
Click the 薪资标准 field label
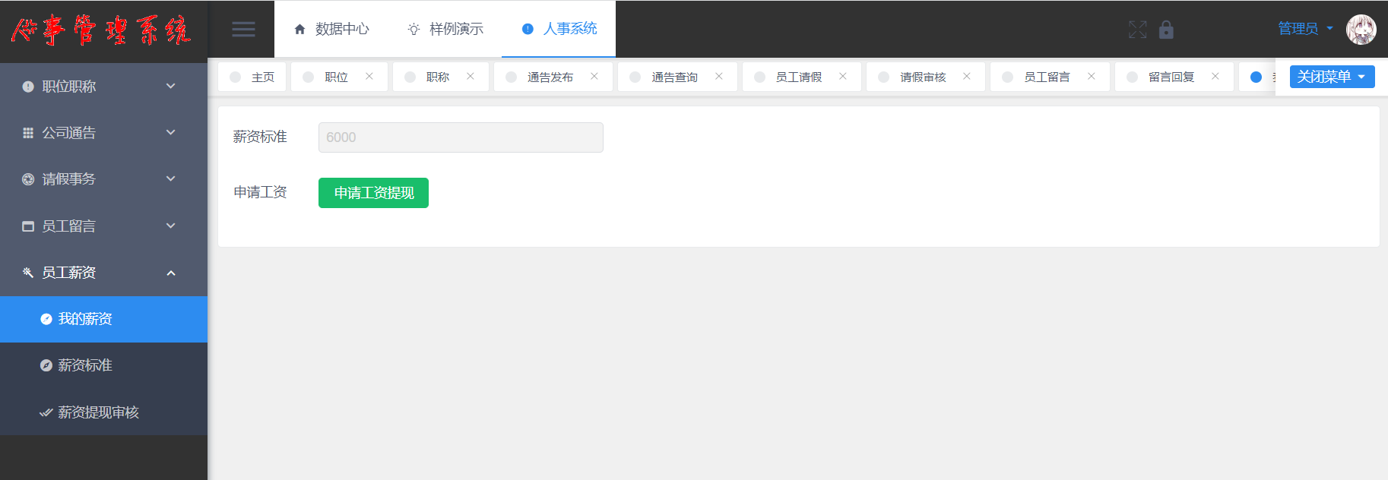tap(260, 137)
